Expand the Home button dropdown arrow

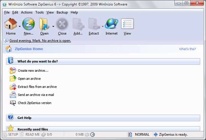click(x=20, y=27)
